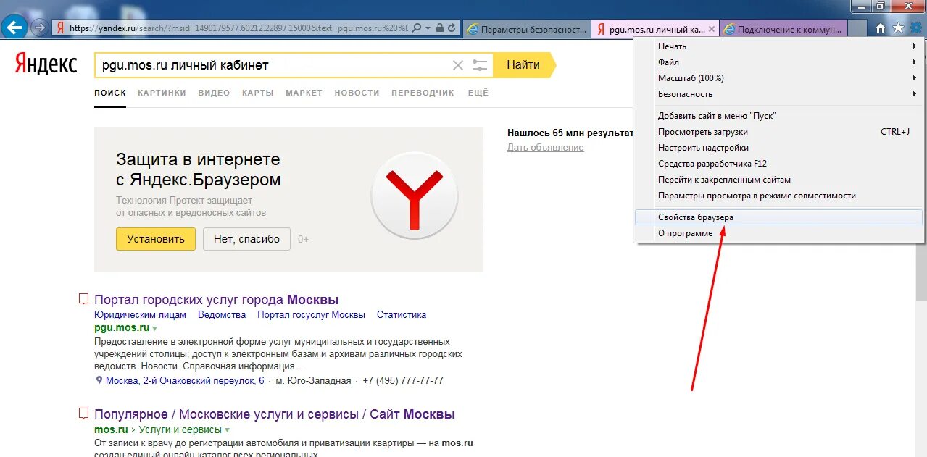The image size is (927, 457).
Task: Open the Популярное / Московские услуги и сервисы result
Action: [275, 415]
